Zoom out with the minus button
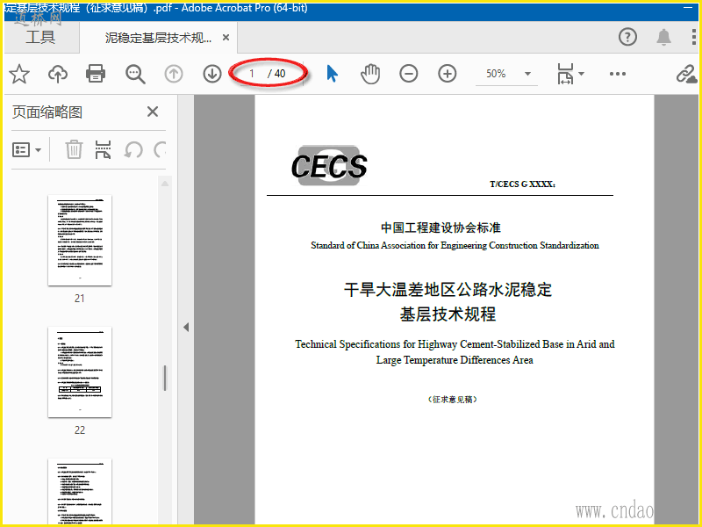The image size is (702, 527). [x=409, y=74]
